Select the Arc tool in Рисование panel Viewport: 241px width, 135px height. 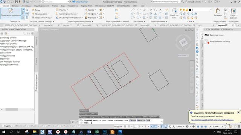pyautogui.click(x=138, y=10)
